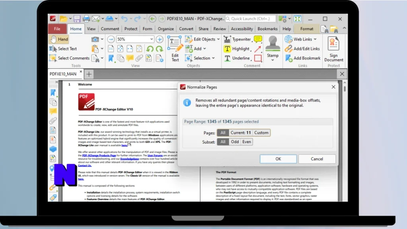Expand the Add objects dropdown
Screen dimensions: 407x229
(205, 49)
